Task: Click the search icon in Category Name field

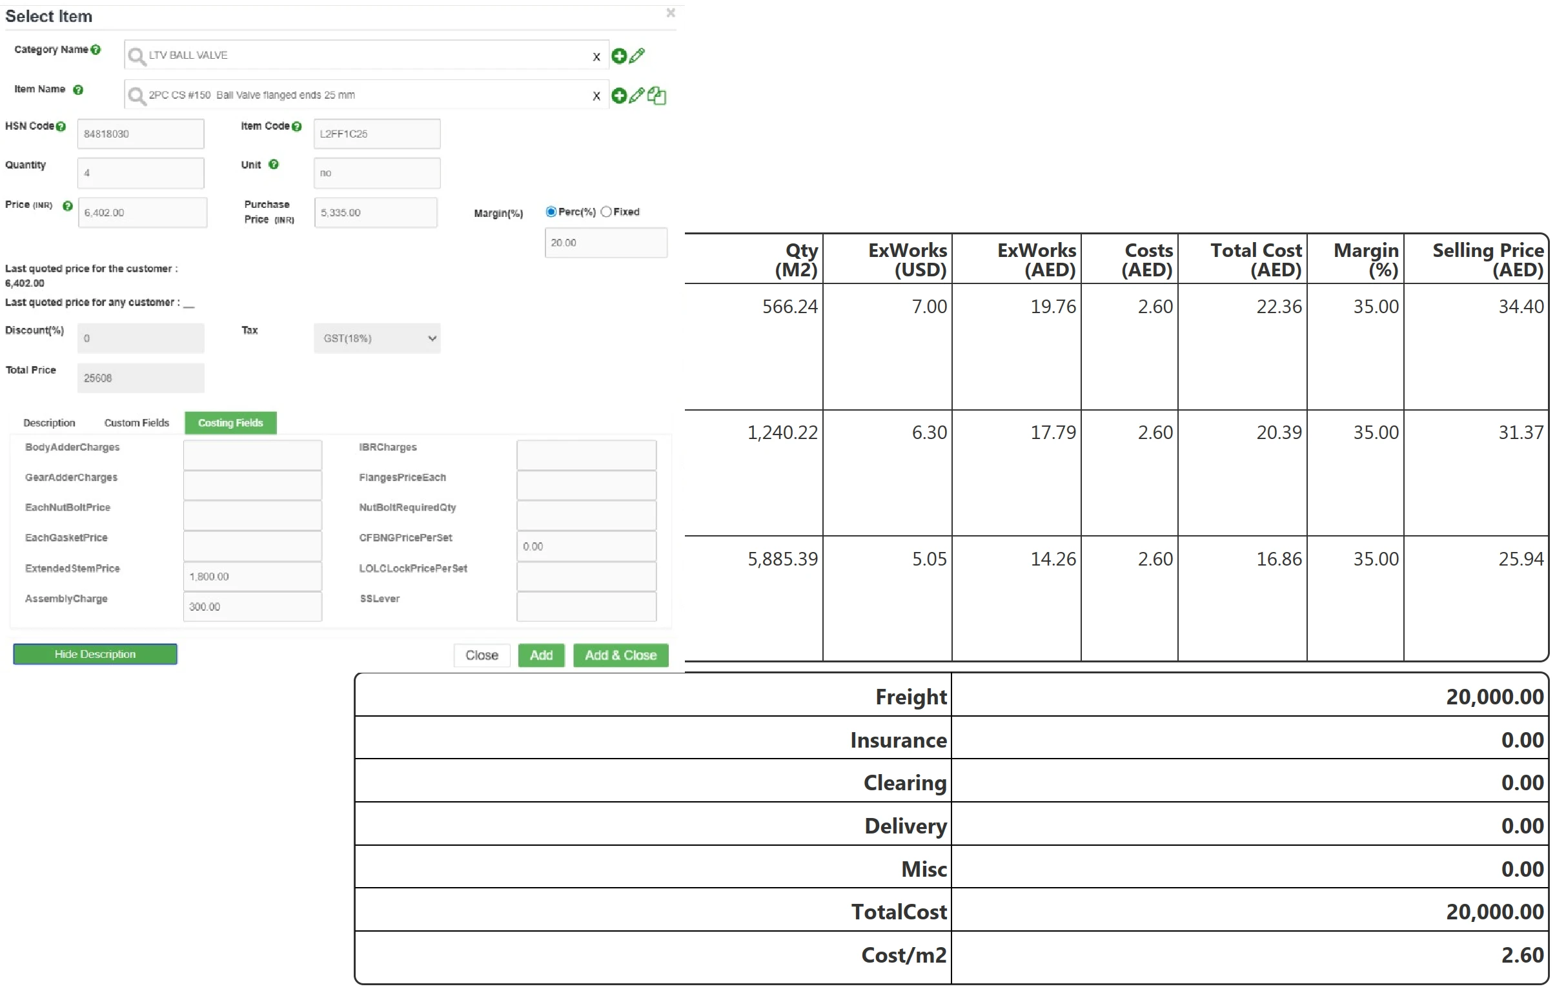Action: point(136,56)
